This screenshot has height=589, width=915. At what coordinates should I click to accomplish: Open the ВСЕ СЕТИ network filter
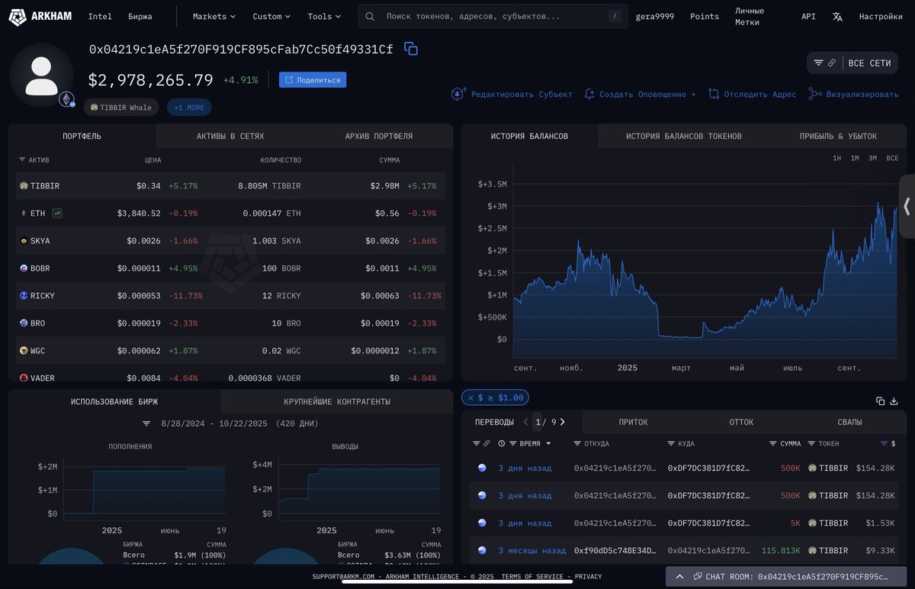click(852, 63)
